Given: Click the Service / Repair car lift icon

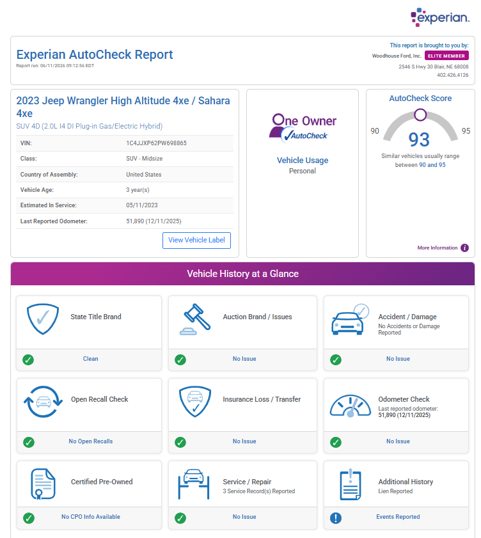Looking at the screenshot, I should click(194, 484).
